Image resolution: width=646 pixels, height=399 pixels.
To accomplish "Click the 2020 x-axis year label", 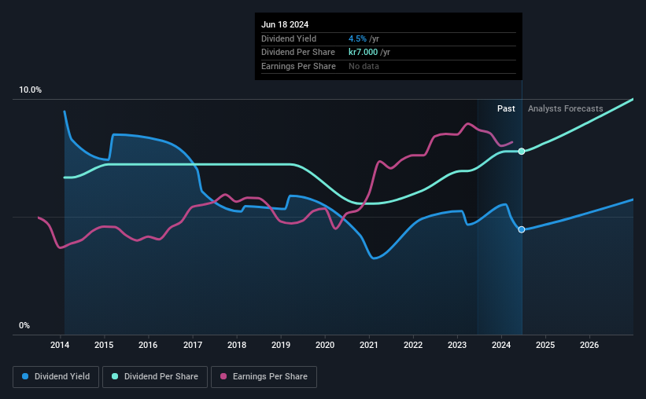I will point(325,345).
